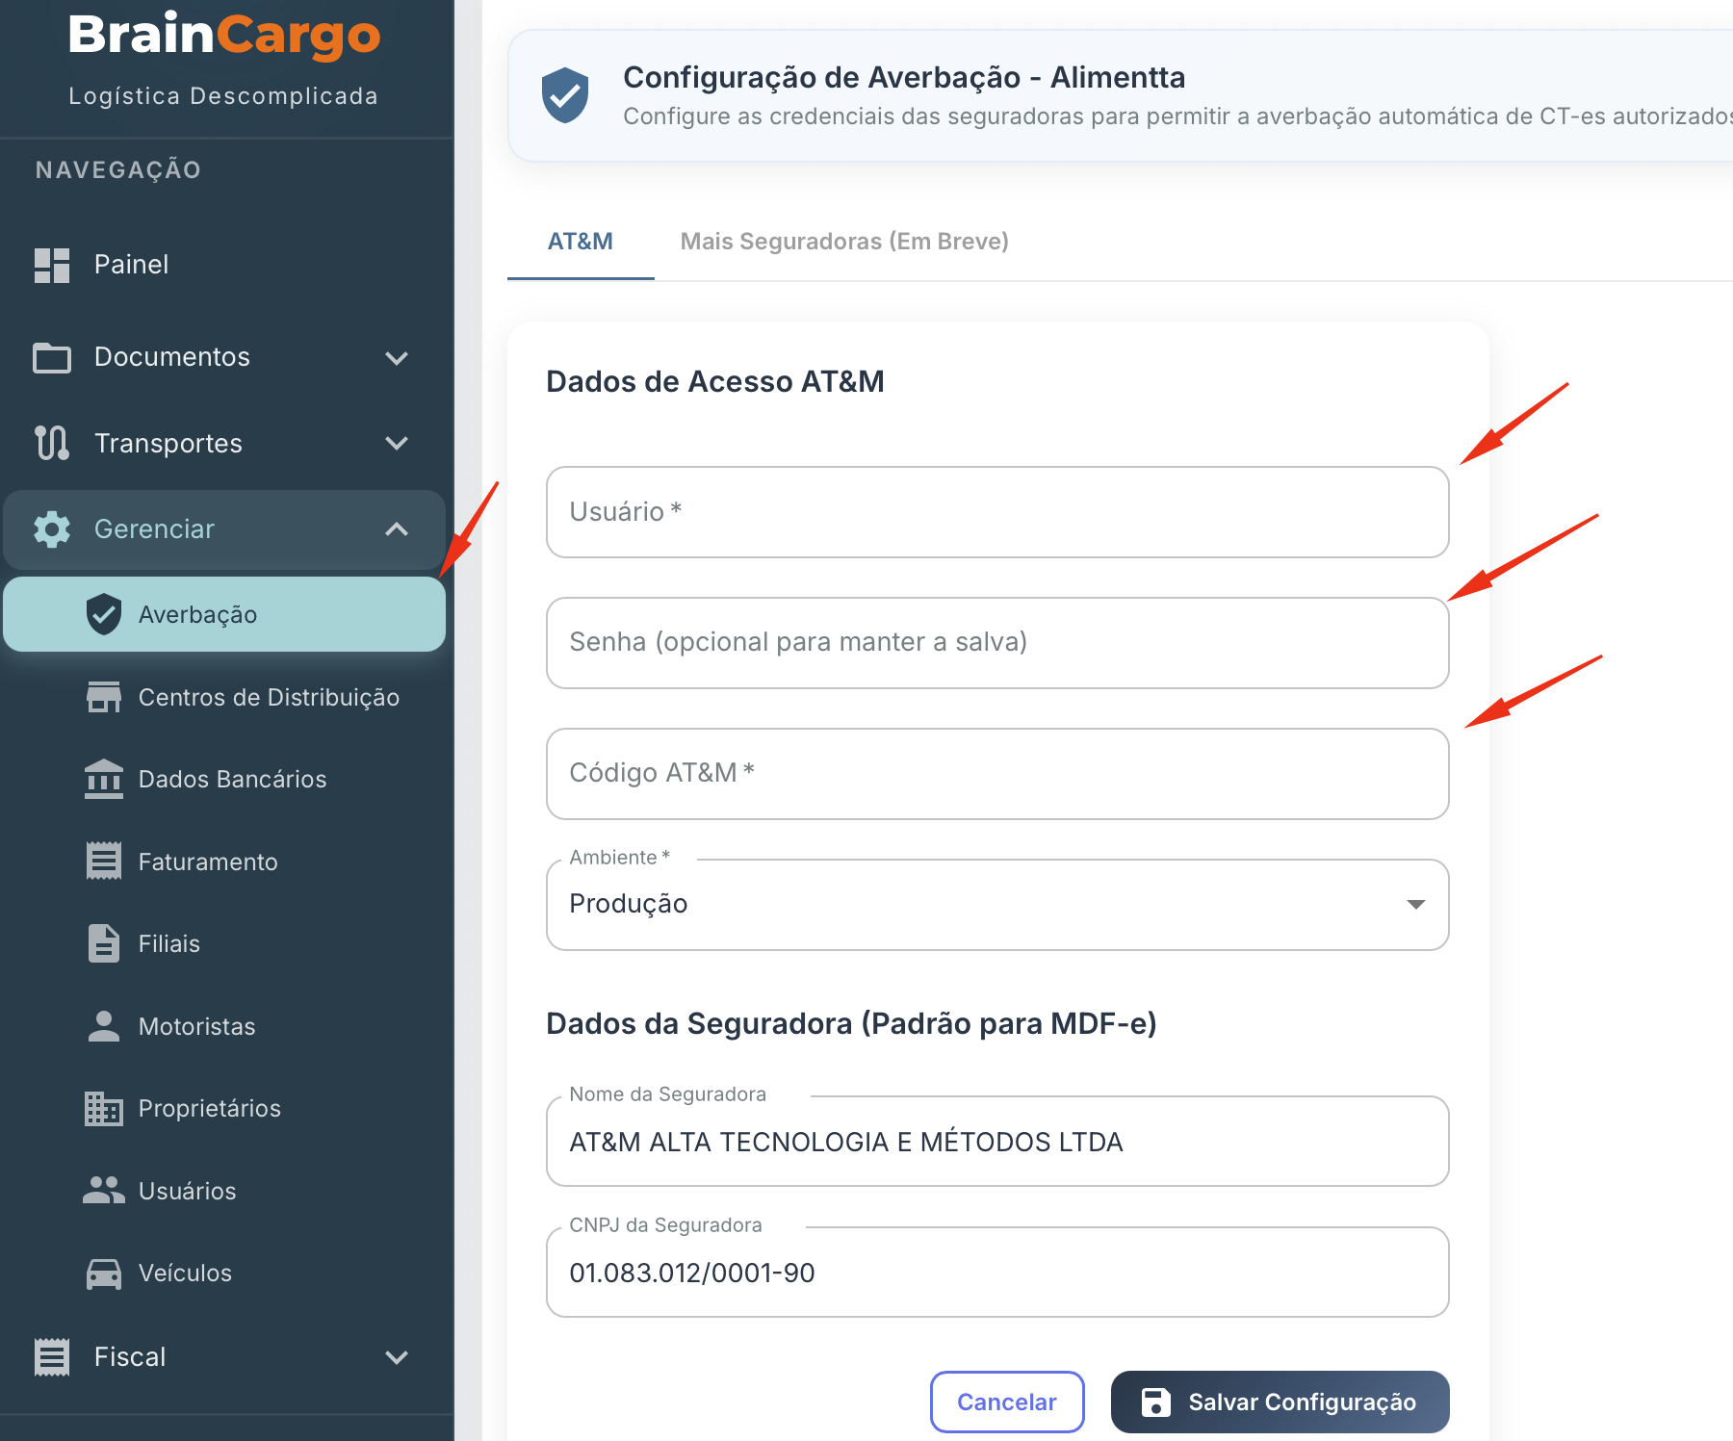1733x1441 pixels.
Task: Click the Centros de Distribuição store icon
Action: pyautogui.click(x=104, y=697)
